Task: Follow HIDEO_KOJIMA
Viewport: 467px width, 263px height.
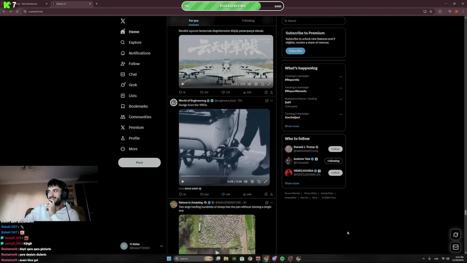Action: [335, 173]
